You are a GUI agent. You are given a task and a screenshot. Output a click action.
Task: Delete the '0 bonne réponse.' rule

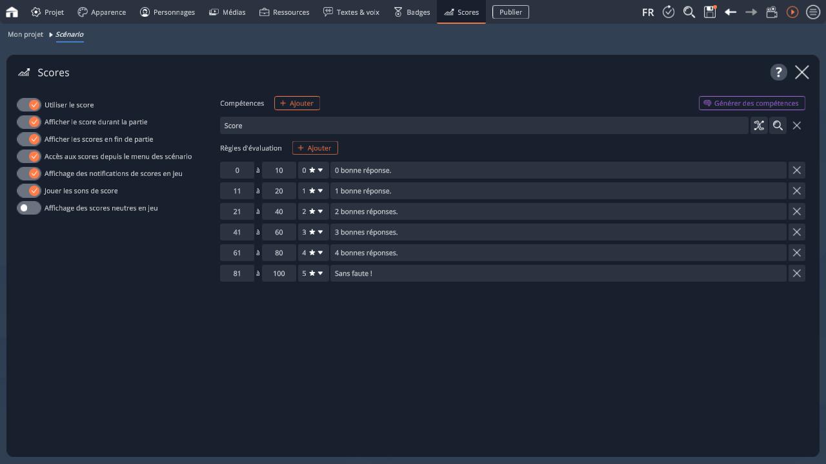[x=797, y=170]
